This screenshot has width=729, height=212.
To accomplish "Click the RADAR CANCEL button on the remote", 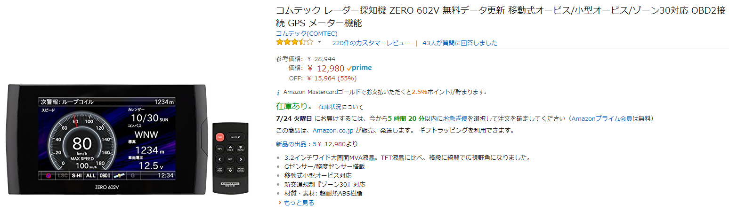I will [x=241, y=170].
